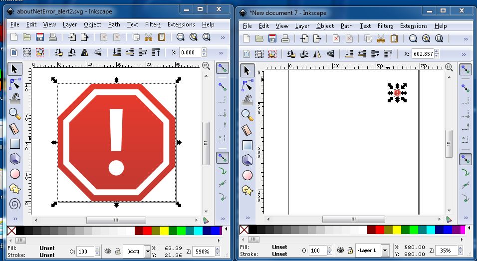Click Save icon in aboutNetError_alert2.svg window
The height and width of the screenshot is (261, 477).
click(39, 37)
